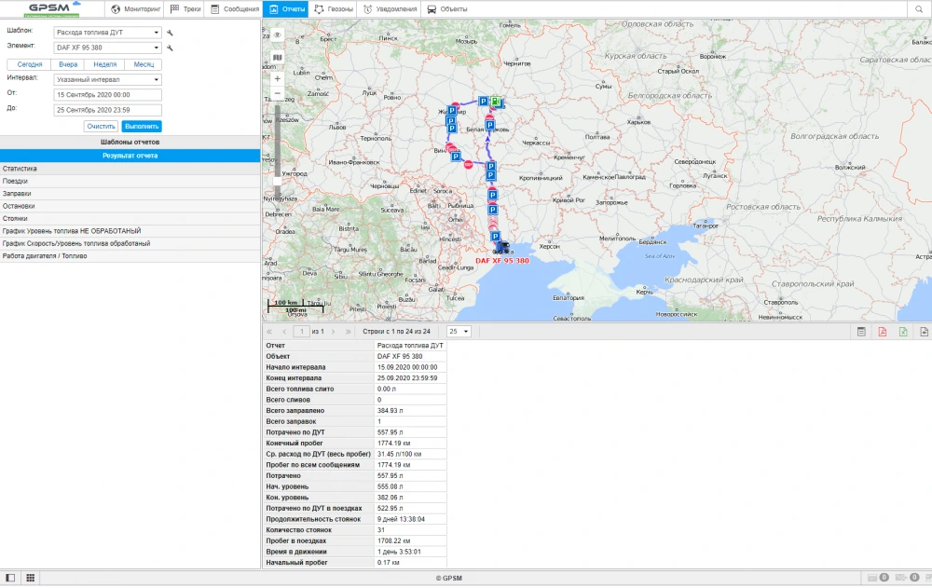Image resolution: width=932 pixels, height=588 pixels.
Task: Toggle the left sidebar panel icon
Action: pos(10,578)
